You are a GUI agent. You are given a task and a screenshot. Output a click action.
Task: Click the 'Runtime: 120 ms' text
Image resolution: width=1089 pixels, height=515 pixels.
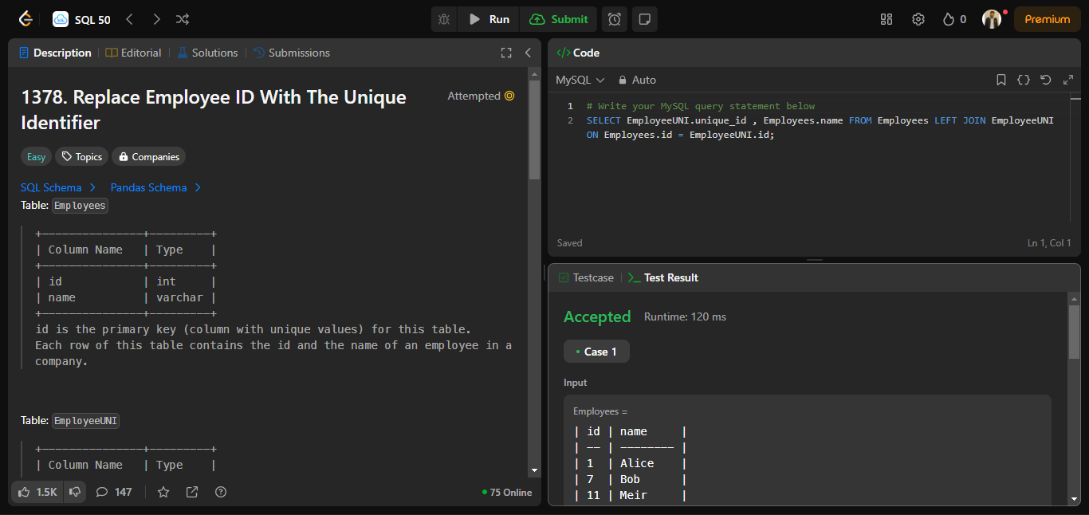685,316
